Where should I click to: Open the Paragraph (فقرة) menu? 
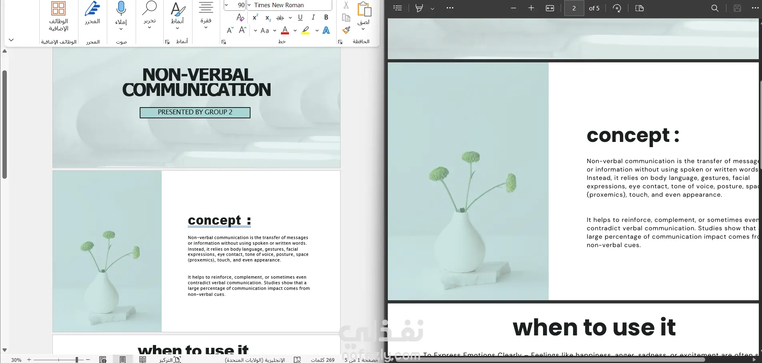pyautogui.click(x=206, y=16)
